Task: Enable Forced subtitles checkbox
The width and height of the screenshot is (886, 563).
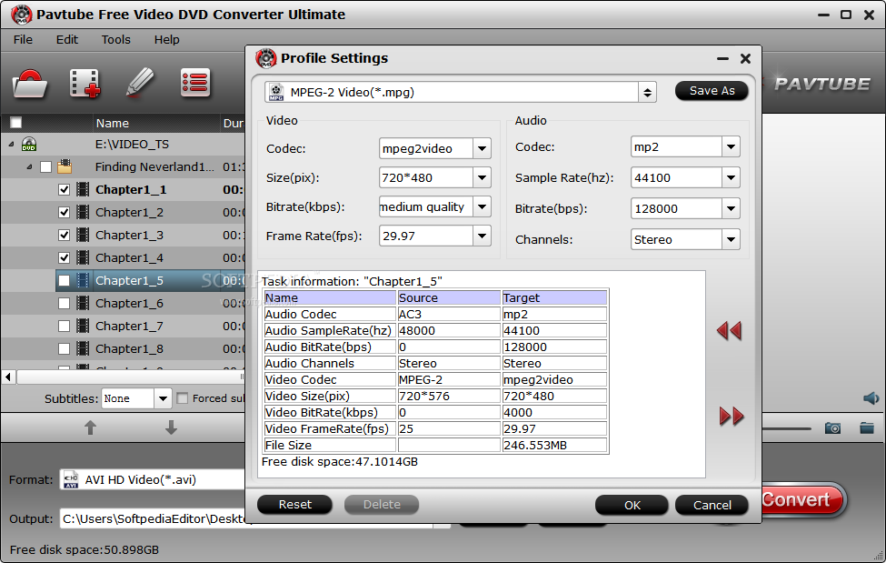Action: pyautogui.click(x=183, y=398)
